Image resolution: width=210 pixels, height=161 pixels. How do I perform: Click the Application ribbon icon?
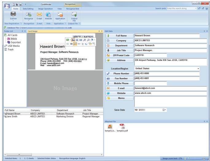60,14
